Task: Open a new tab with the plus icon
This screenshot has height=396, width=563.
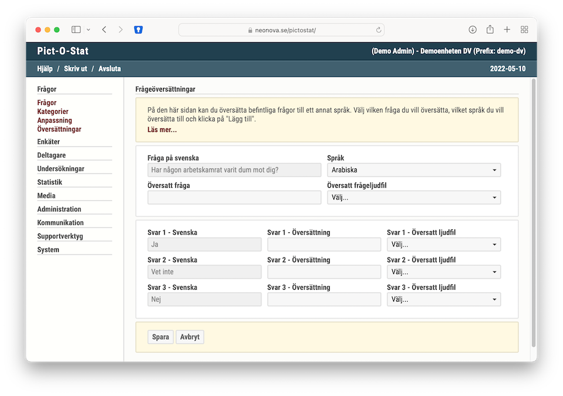Action: pyautogui.click(x=507, y=29)
